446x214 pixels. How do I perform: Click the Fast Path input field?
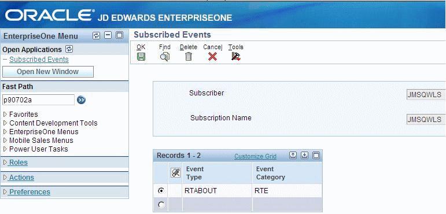(x=38, y=100)
